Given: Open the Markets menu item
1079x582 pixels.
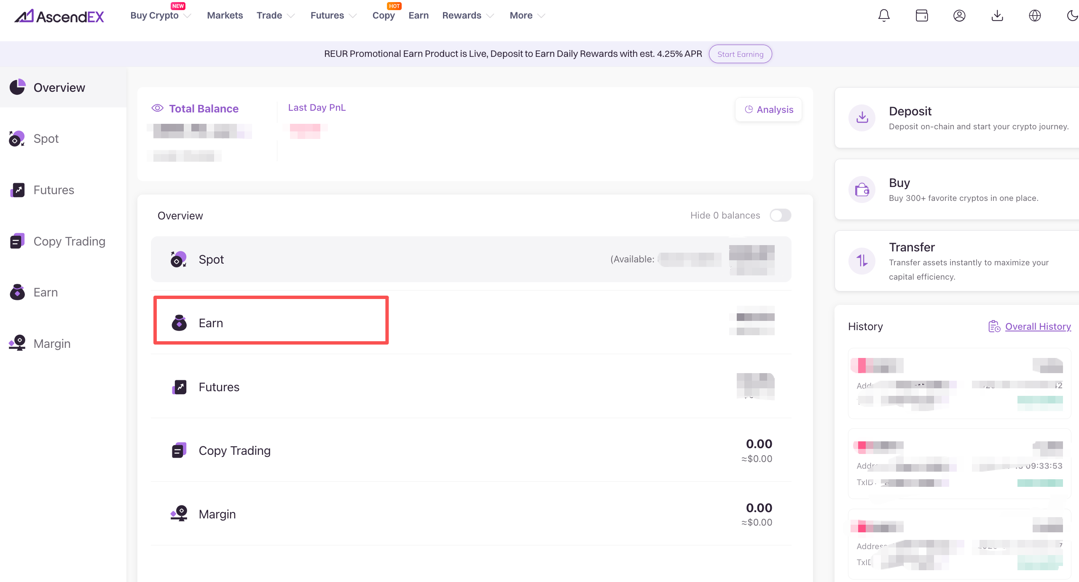Looking at the screenshot, I should (x=225, y=16).
